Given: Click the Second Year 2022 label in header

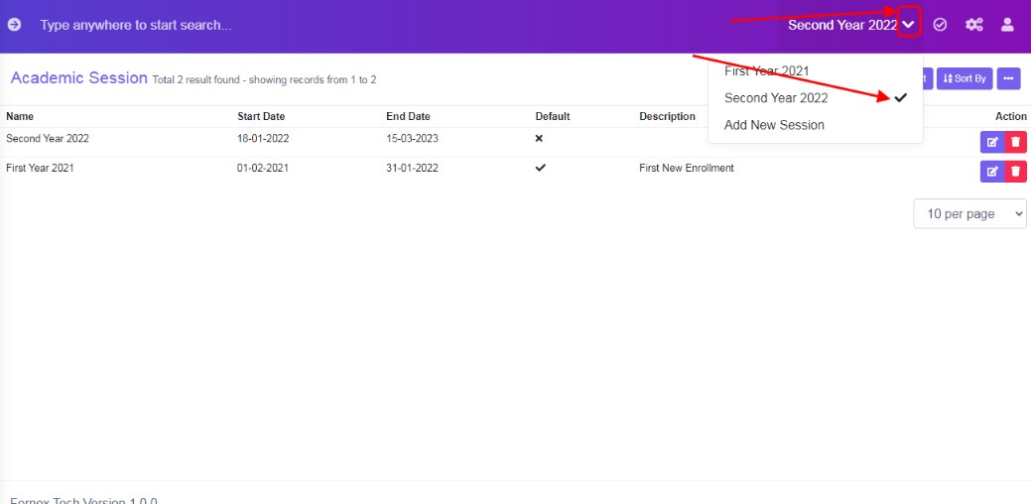Looking at the screenshot, I should coord(842,25).
